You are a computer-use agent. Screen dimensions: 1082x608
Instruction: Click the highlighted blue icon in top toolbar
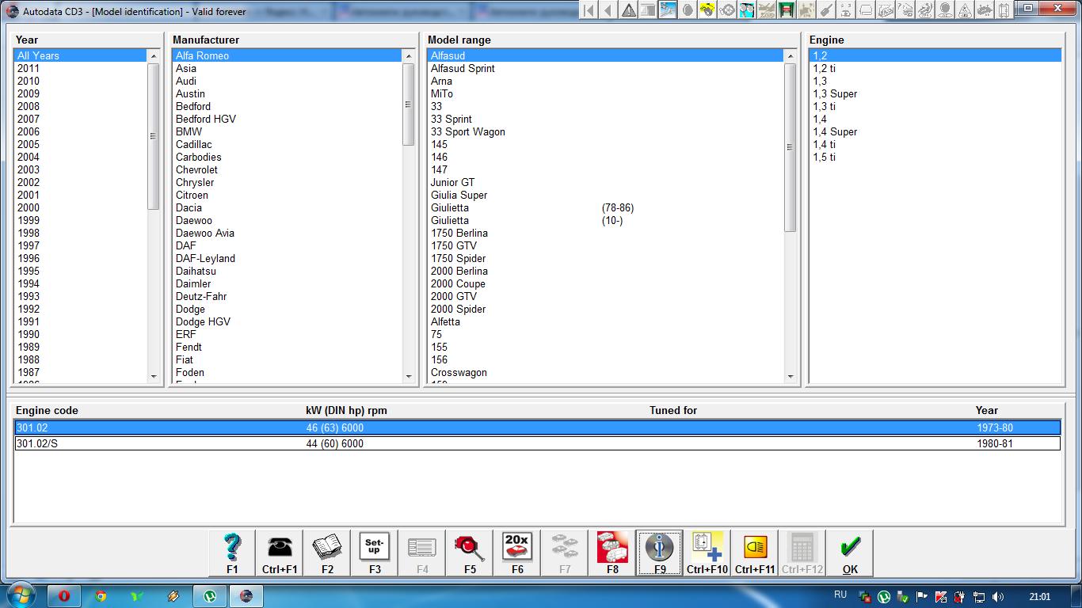(668, 10)
